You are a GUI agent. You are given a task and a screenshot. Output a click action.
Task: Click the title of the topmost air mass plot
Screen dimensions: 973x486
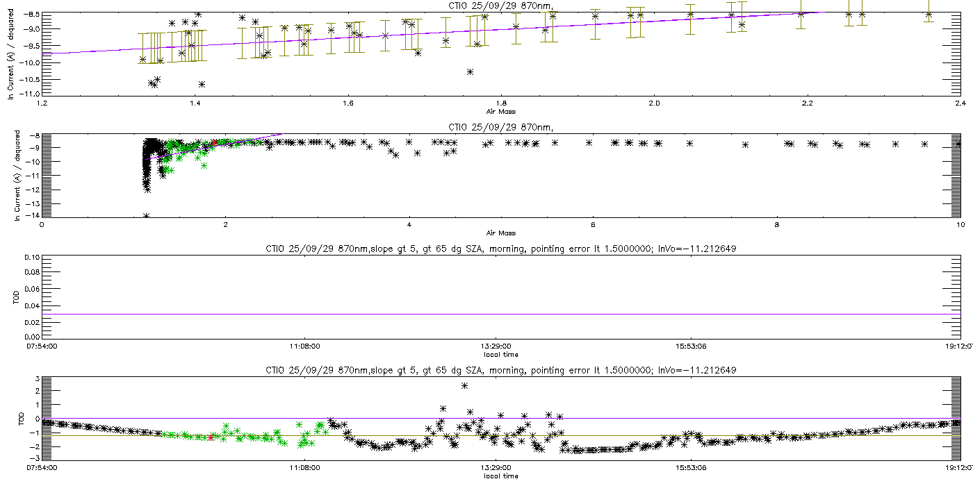pos(500,6)
